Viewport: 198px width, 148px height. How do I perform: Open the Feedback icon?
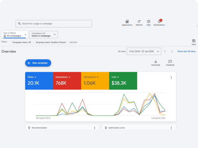[x=170, y=62]
